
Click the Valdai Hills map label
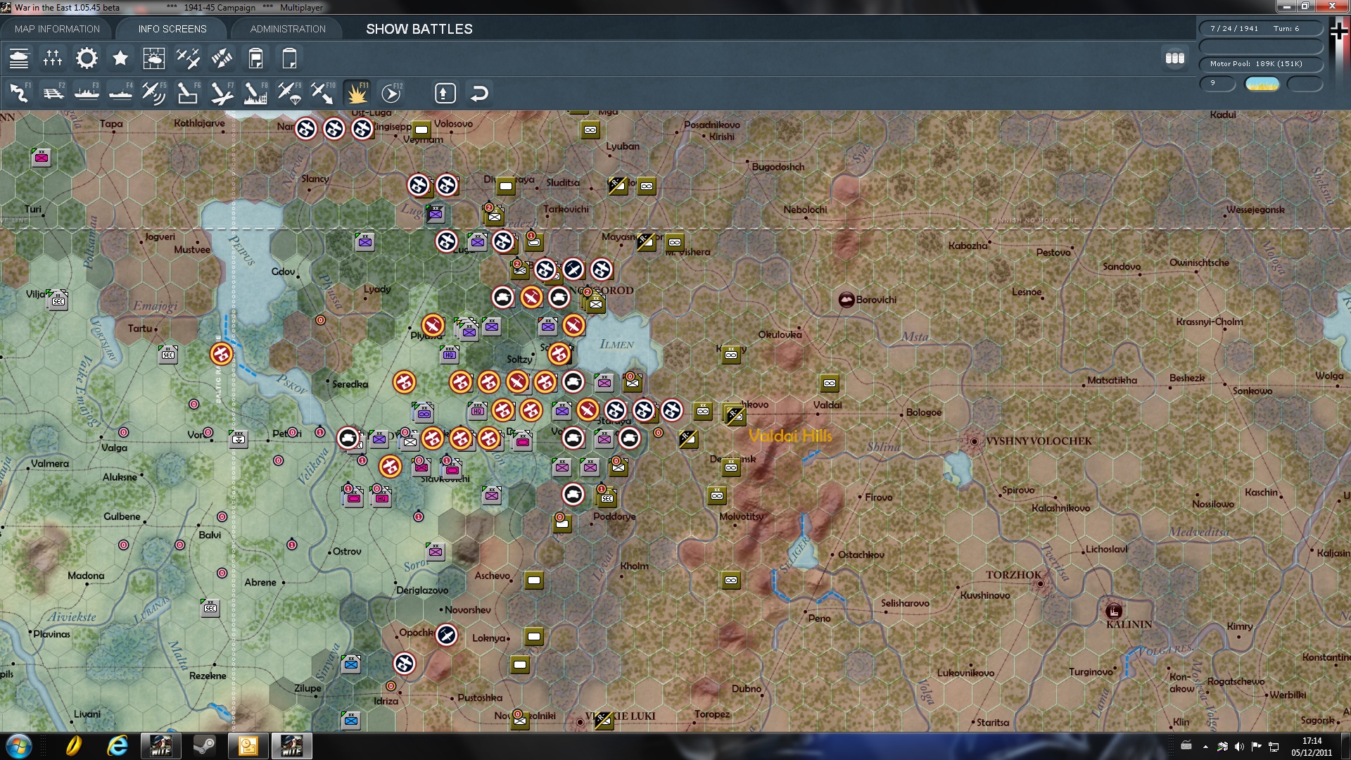(790, 436)
